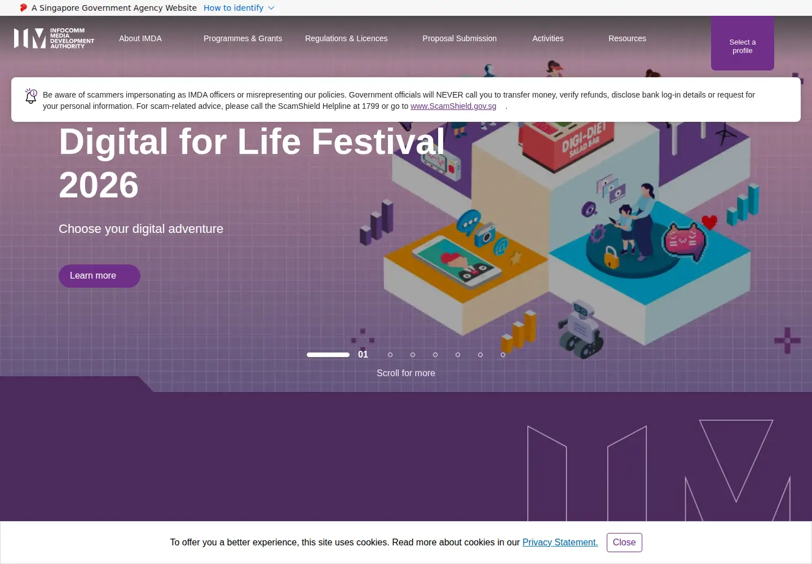Open the Resources menu
Image resolution: width=812 pixels, height=564 pixels.
point(627,38)
